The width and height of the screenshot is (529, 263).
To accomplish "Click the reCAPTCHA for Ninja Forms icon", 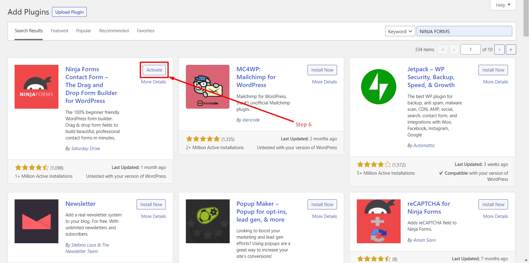I will 379,221.
